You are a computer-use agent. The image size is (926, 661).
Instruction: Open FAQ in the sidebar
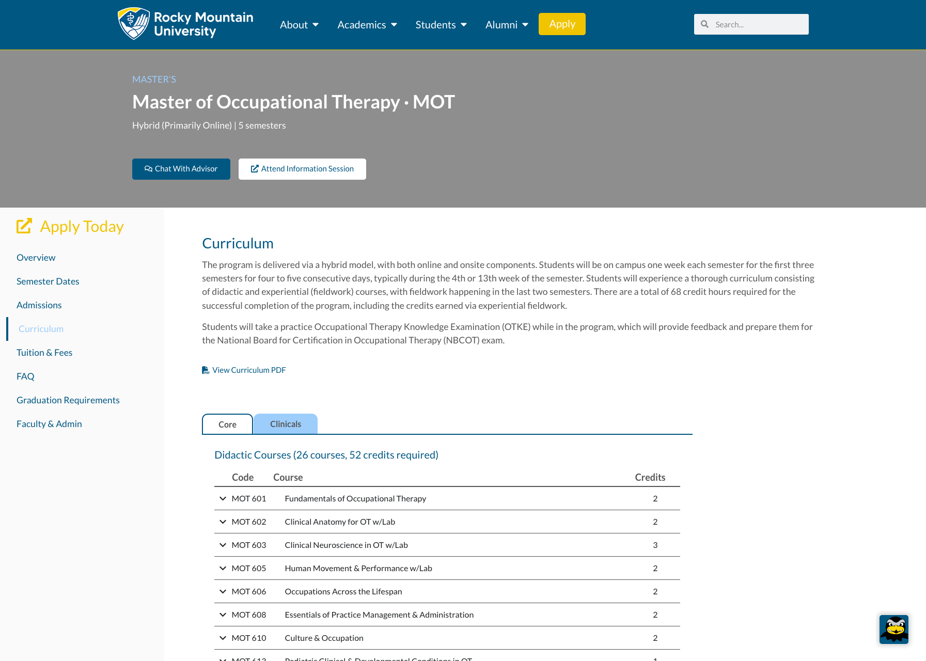(25, 376)
